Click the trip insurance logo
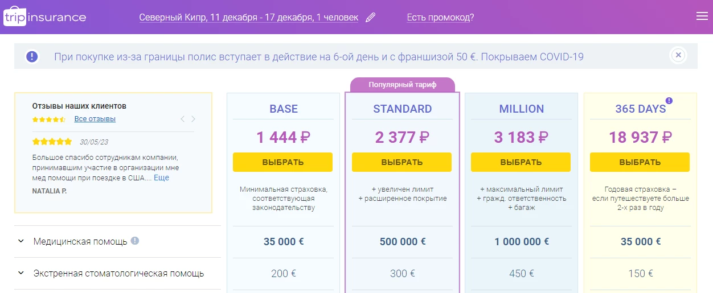The height and width of the screenshot is (293, 713). click(x=45, y=16)
